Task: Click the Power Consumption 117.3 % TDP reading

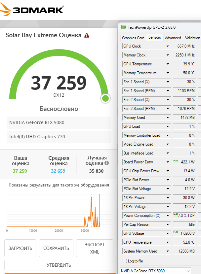Action: click(184, 216)
